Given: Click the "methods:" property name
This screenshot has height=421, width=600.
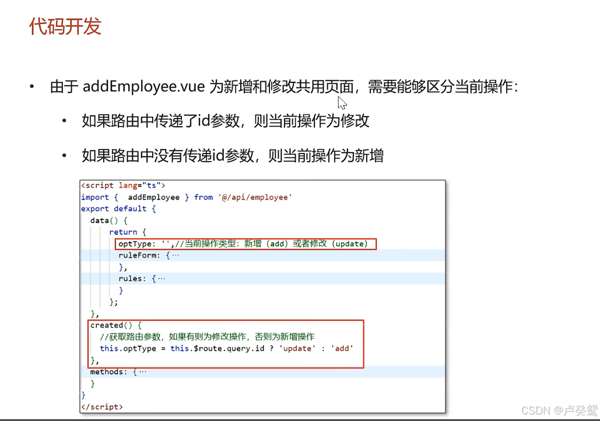Looking at the screenshot, I should coord(108,372).
